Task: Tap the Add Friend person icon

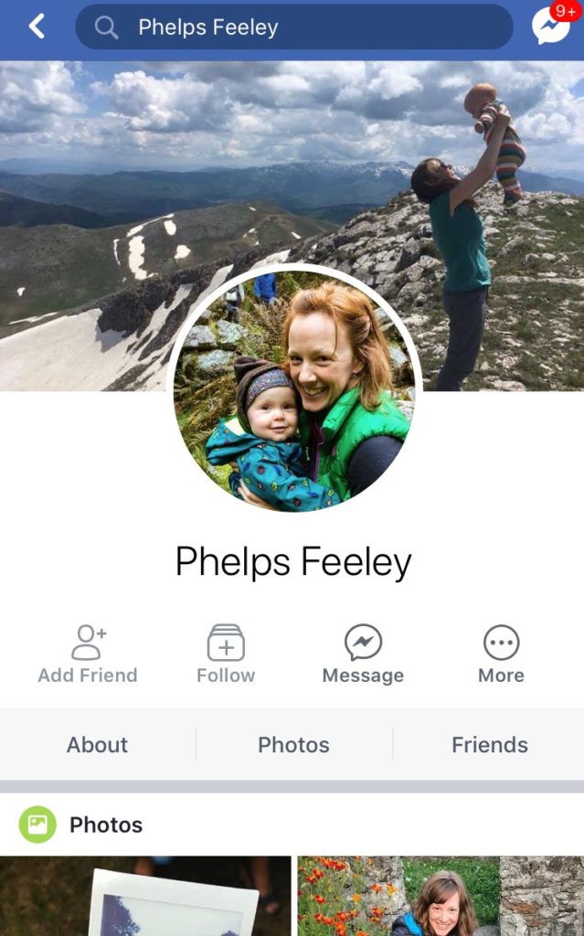Action: (x=89, y=643)
